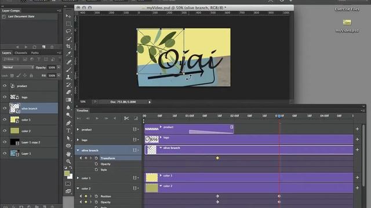Viewport: 371px width, 208px height.
Task: Click the foreground color swatch
Action: coord(67,173)
